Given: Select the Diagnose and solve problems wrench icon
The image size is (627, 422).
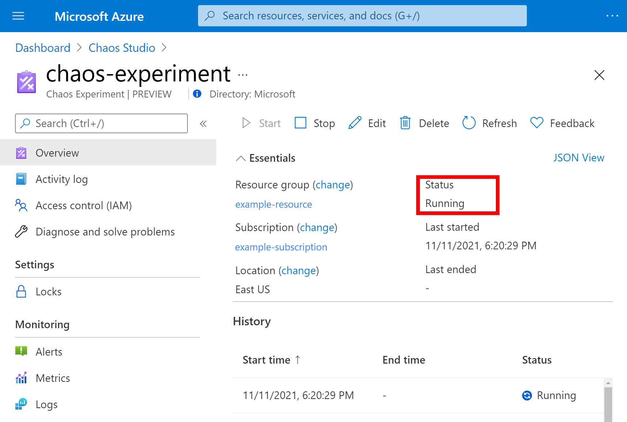Looking at the screenshot, I should (21, 231).
